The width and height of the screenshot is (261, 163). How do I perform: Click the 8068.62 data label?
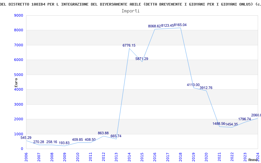point(154,26)
